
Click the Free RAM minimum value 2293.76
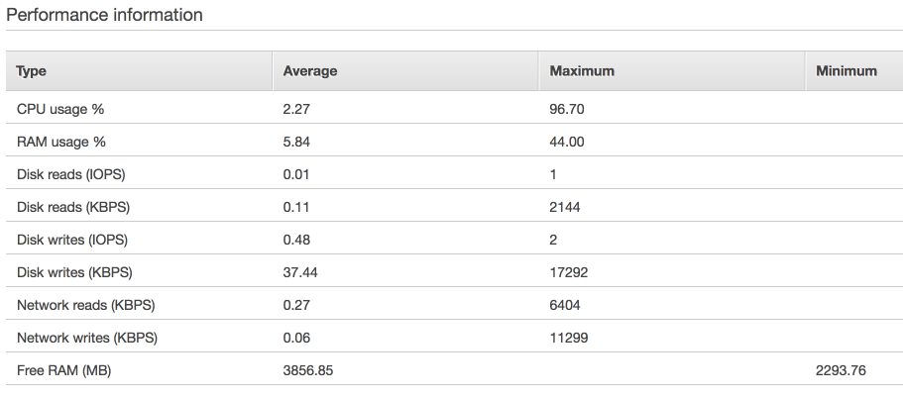pyautogui.click(x=841, y=371)
